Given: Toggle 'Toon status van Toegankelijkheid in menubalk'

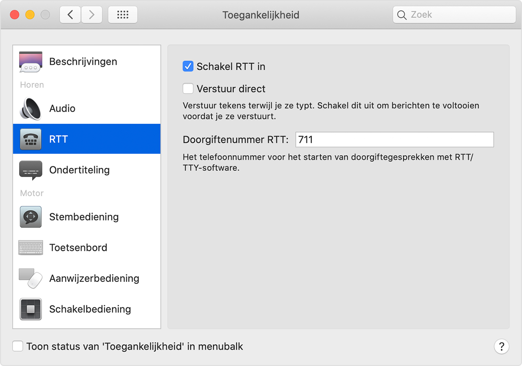Looking at the screenshot, I should 18,346.
